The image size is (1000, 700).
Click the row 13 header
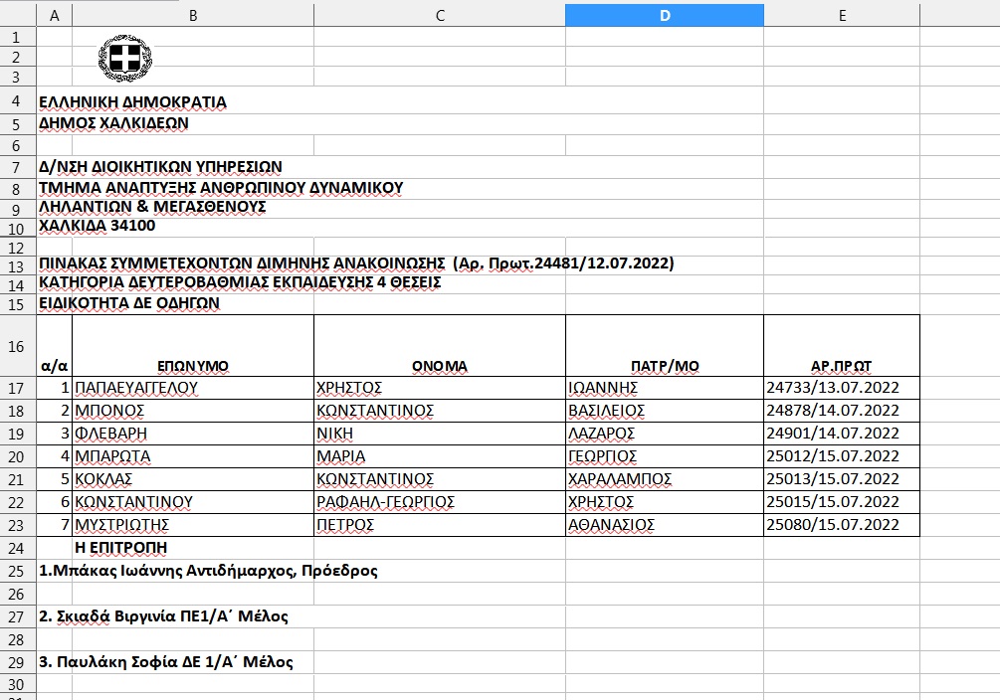point(17,263)
